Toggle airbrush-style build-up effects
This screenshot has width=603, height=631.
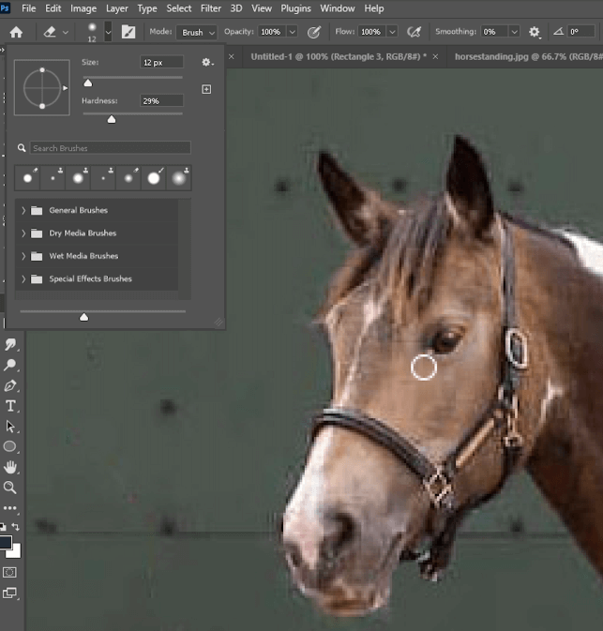414,32
